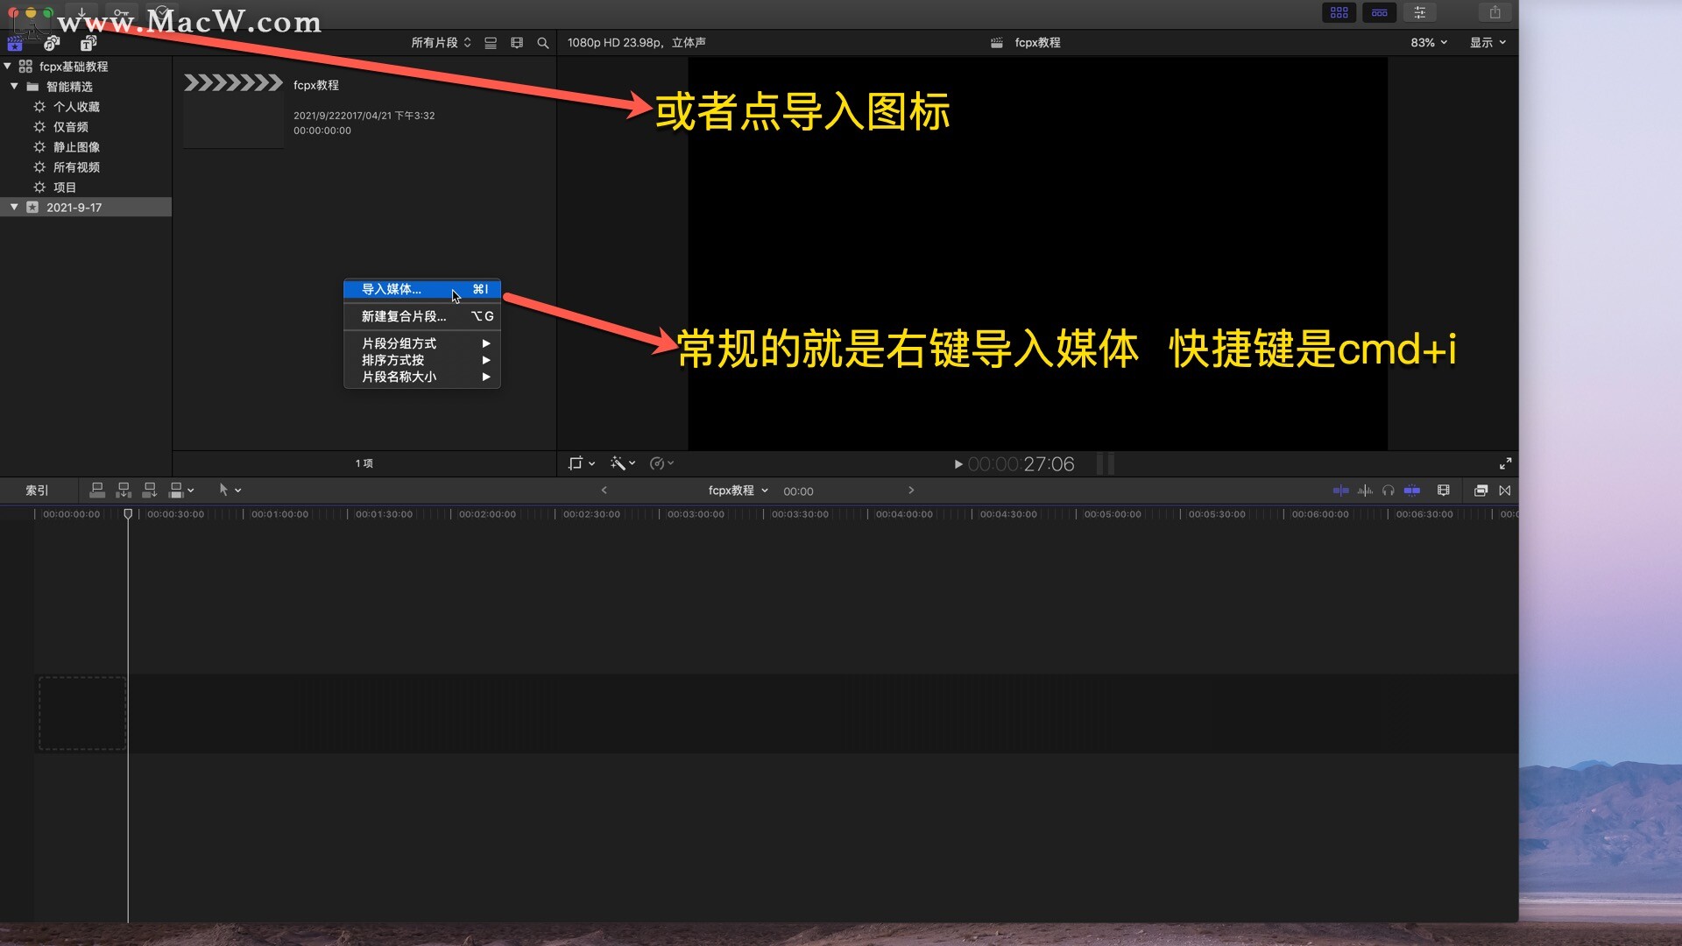This screenshot has width=1682, height=946.
Task: Choose 新建复合片段 in context menu
Action: (404, 316)
